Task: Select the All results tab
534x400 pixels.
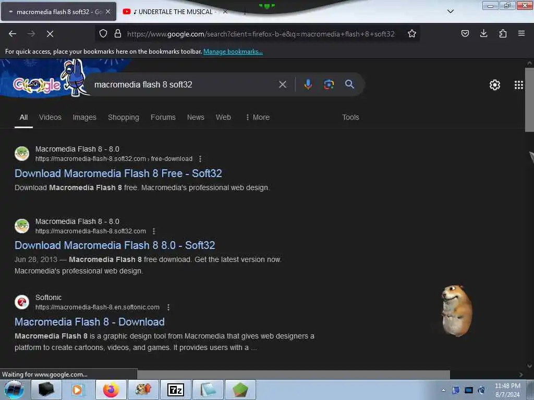Action: click(x=23, y=117)
